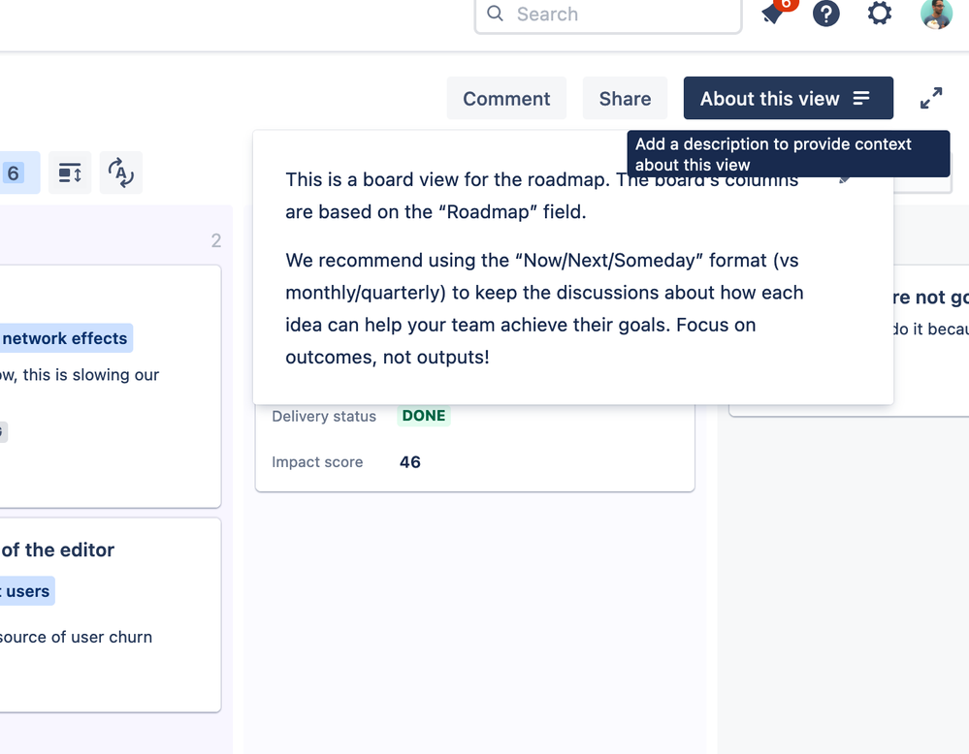The image size is (969, 754).
Task: Click the Impact score value 46
Action: 409,462
